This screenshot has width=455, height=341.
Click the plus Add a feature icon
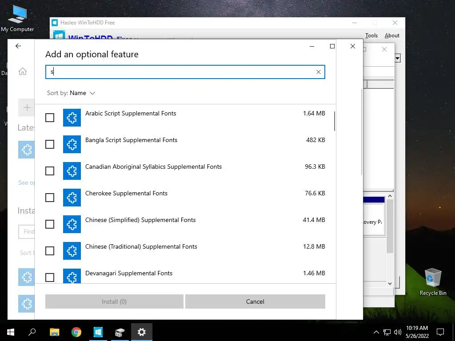[26, 107]
